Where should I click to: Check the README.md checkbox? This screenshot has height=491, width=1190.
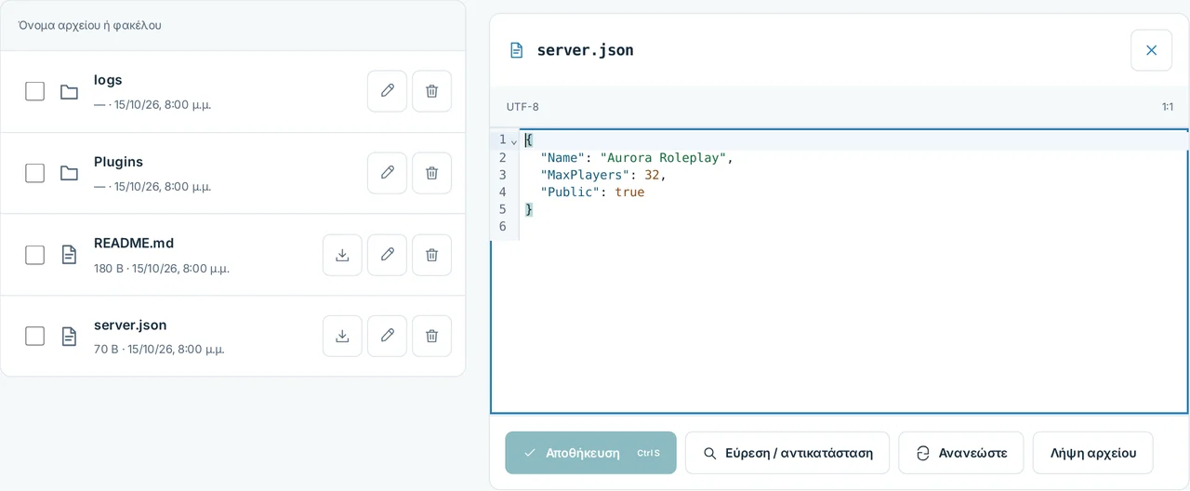pos(34,255)
